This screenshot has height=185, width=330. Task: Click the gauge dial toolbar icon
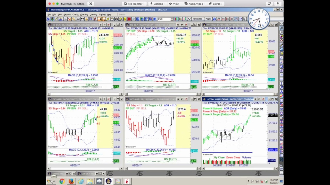click(112, 19)
